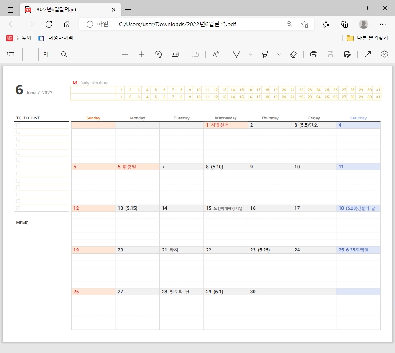The height and width of the screenshot is (353, 395).
Task: Refresh the page
Action: (49, 24)
